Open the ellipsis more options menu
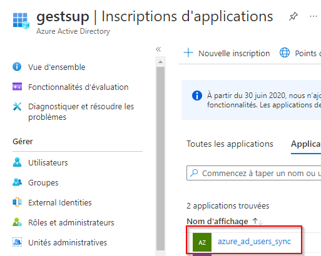This screenshot has width=321, height=256. pos(313,16)
